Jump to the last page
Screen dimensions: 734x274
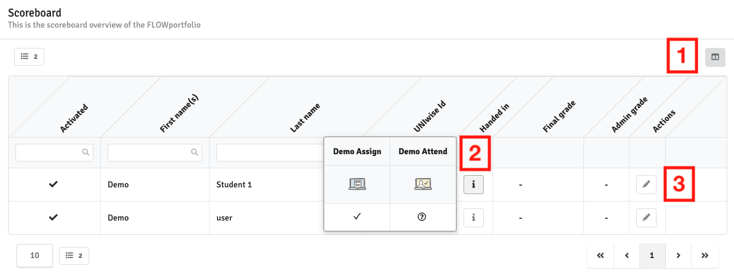click(704, 256)
